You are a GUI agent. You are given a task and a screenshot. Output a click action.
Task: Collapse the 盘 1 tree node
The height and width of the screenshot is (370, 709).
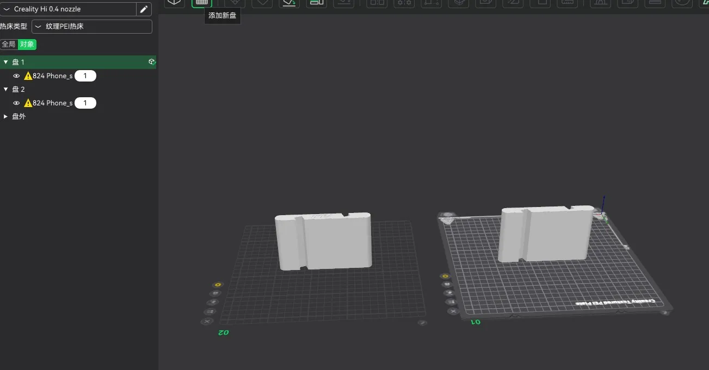5,62
